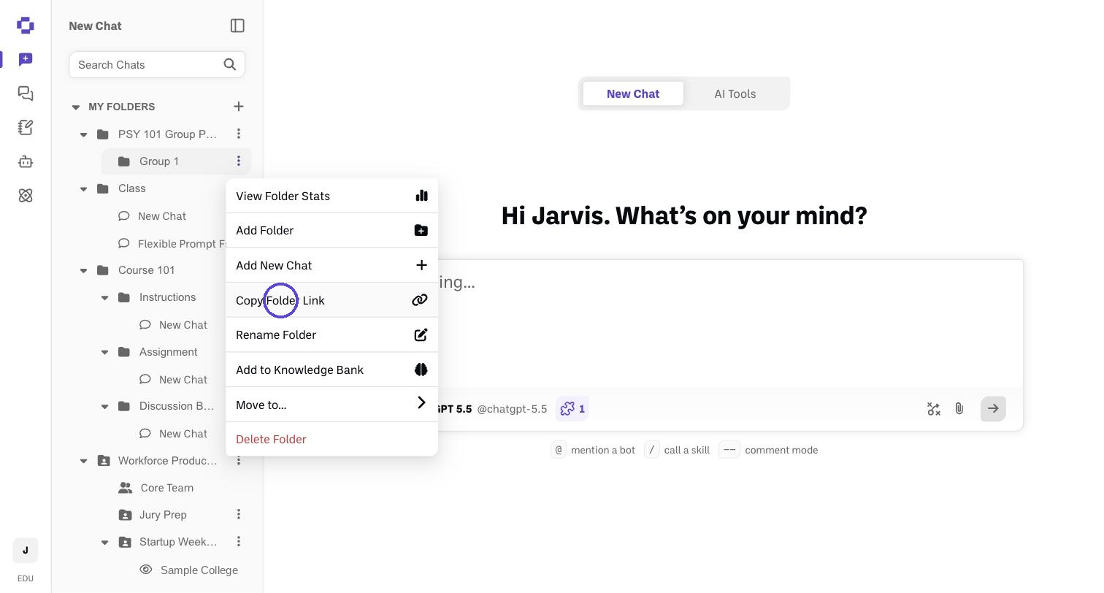Image resolution: width=1104 pixels, height=593 pixels.
Task: Open the bots robot icon
Action: click(x=26, y=161)
